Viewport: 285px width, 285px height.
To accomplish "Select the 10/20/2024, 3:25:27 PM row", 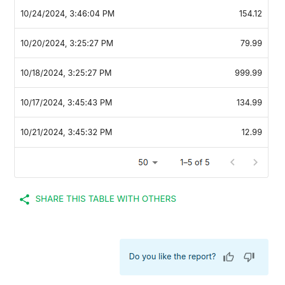I will tap(141, 43).
